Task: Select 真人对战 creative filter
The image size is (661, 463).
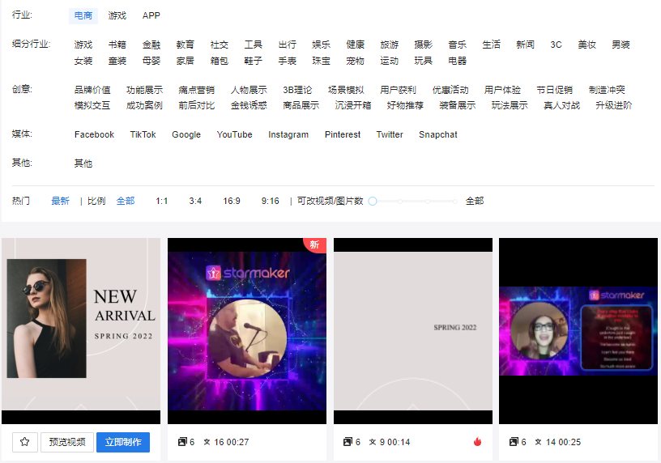Action: tap(561, 105)
